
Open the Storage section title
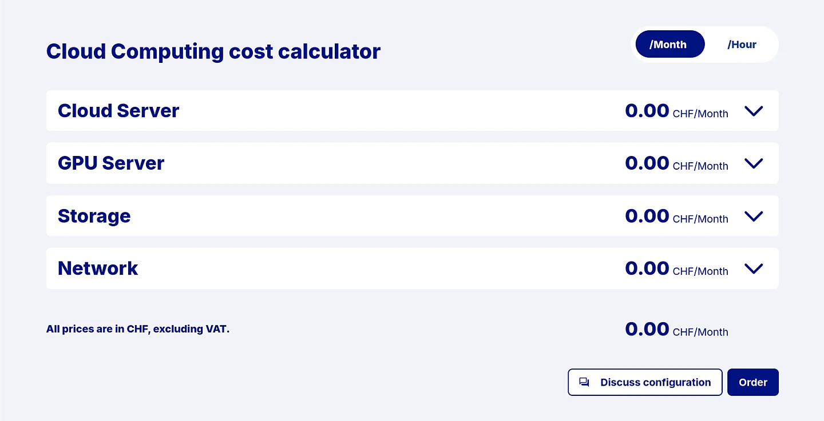click(94, 216)
